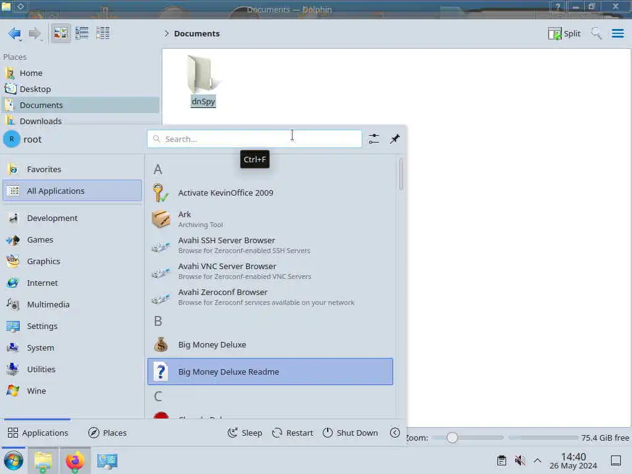Expand the breadcrumb chevron before Documents
Screen dimensions: 632x474
click(167, 33)
